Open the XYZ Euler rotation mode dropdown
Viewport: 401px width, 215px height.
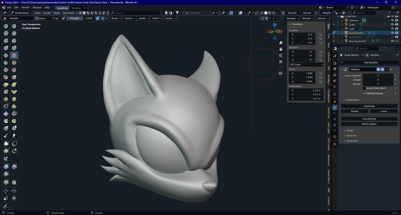coord(306,64)
